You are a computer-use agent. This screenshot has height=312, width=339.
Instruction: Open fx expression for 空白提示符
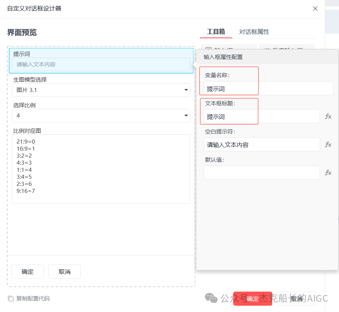tap(328, 144)
